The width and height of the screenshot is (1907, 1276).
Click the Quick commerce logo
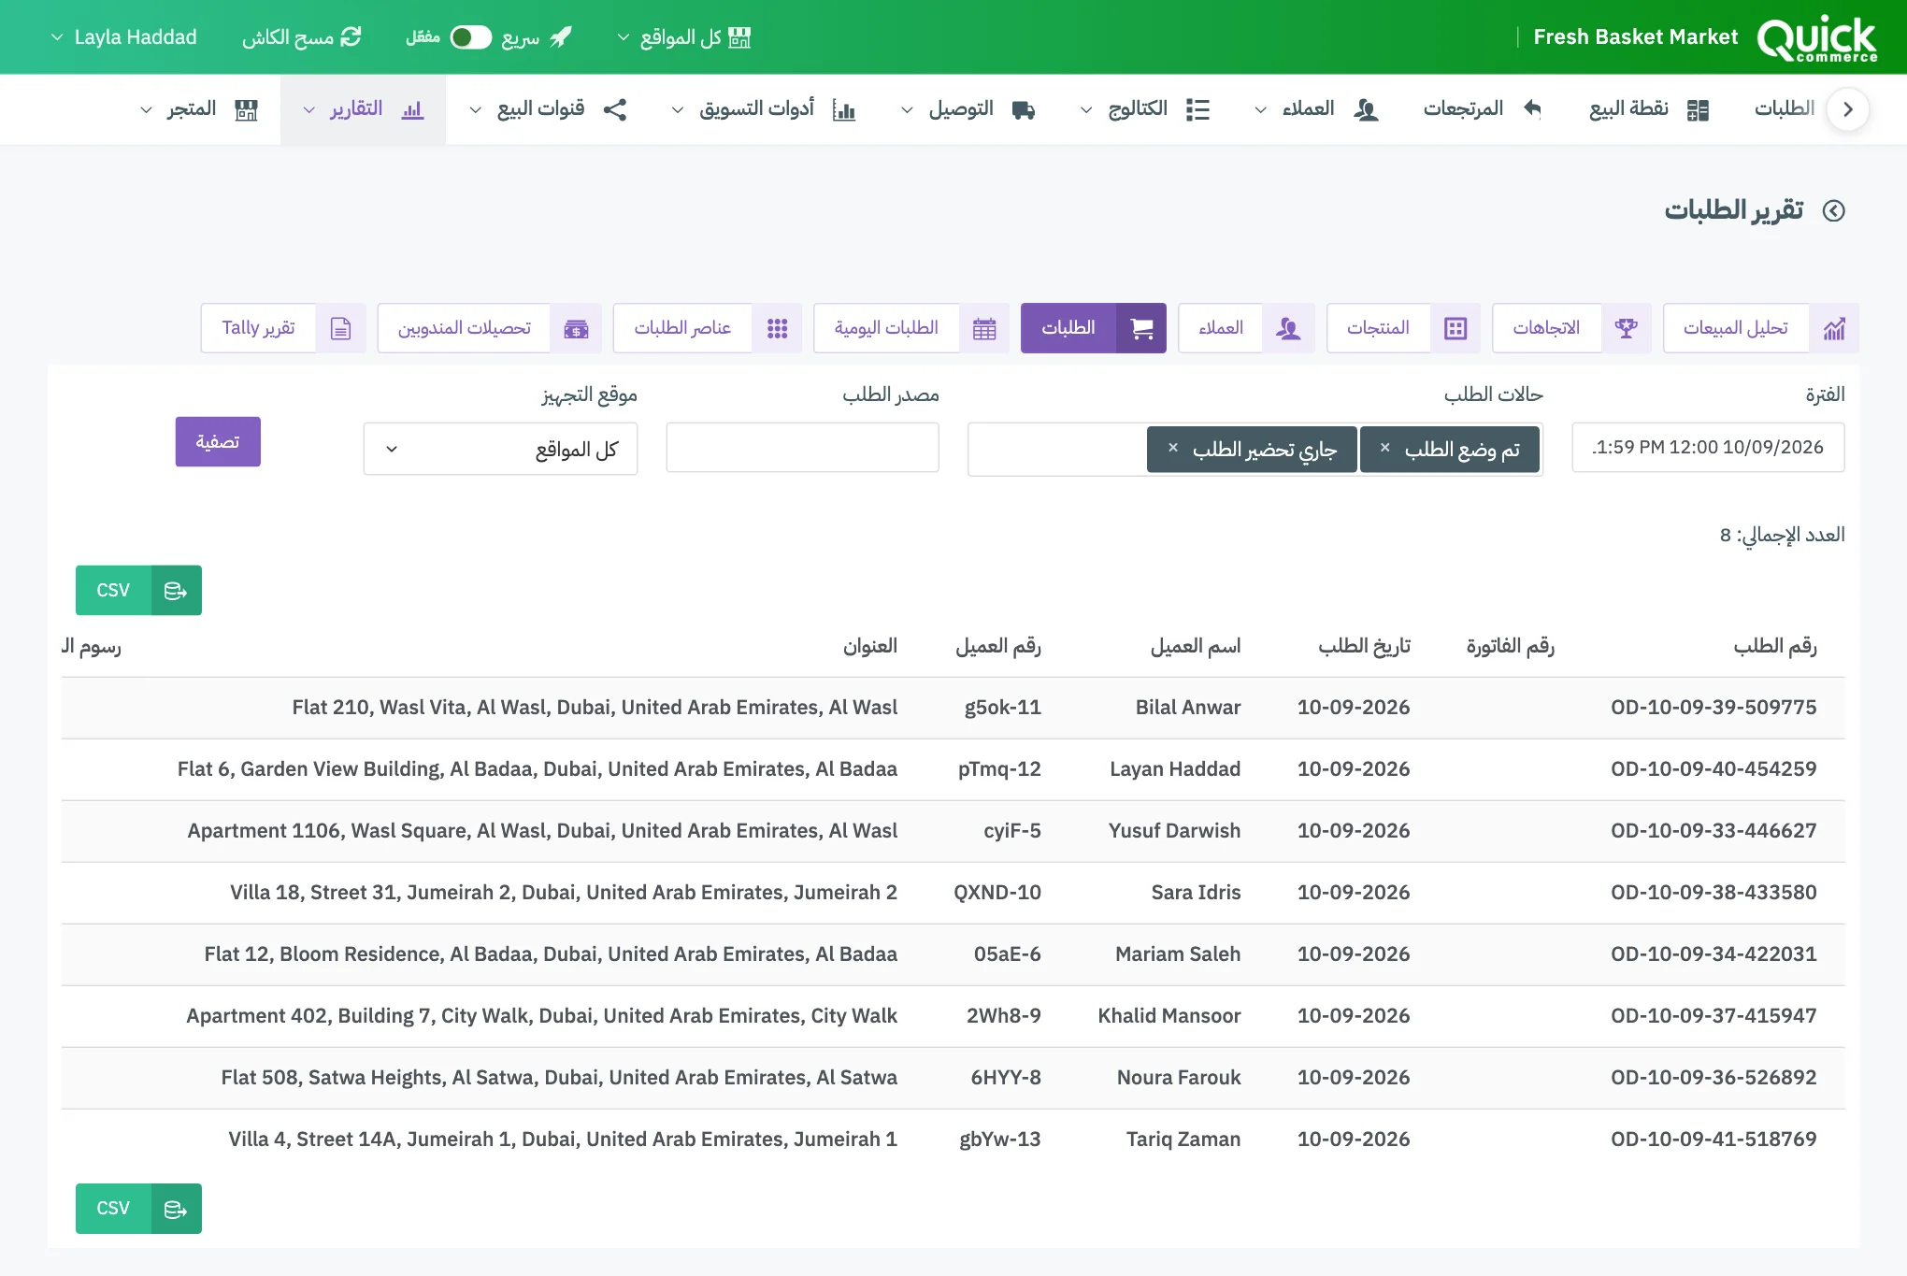coord(1817,38)
